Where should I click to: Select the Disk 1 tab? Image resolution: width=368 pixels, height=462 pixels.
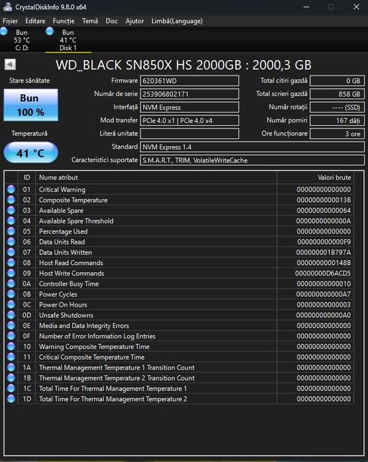coord(68,40)
